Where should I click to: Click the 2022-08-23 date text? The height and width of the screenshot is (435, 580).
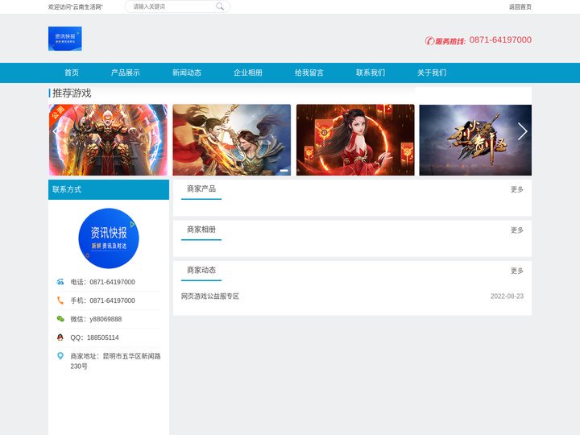[507, 296]
